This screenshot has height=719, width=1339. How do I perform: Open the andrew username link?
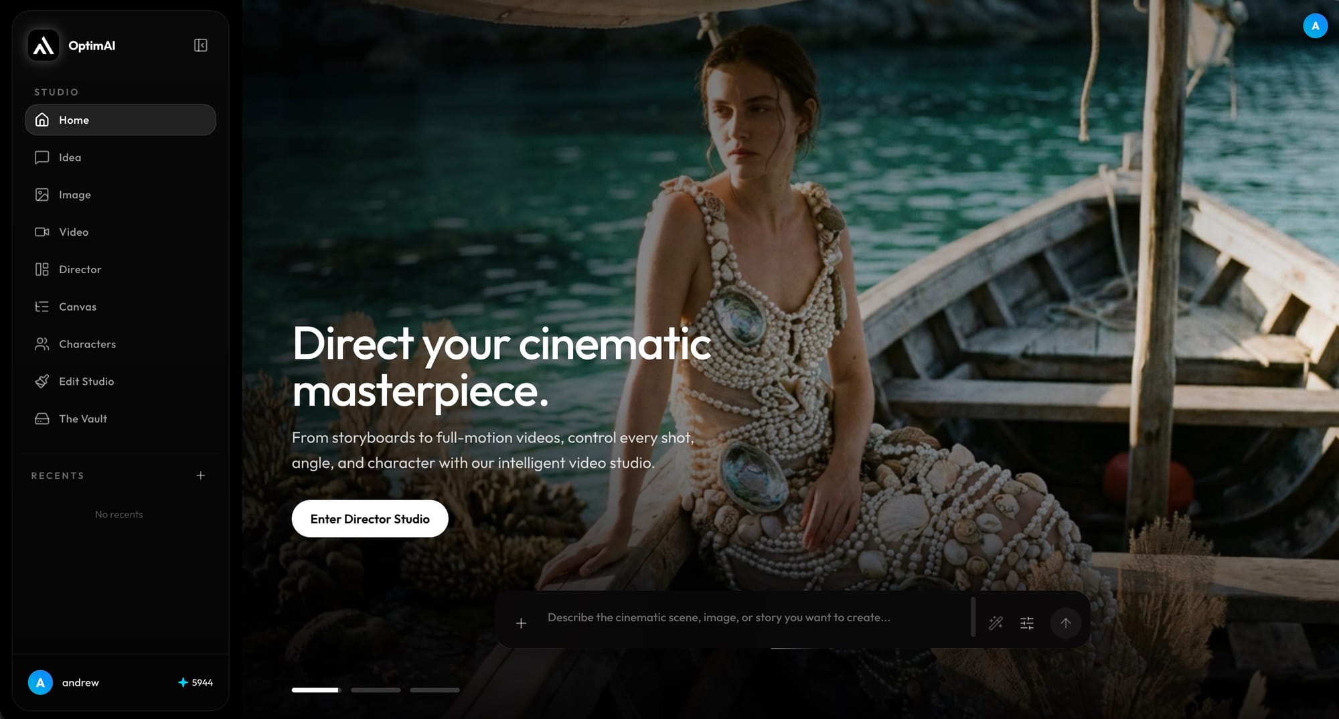pos(80,683)
